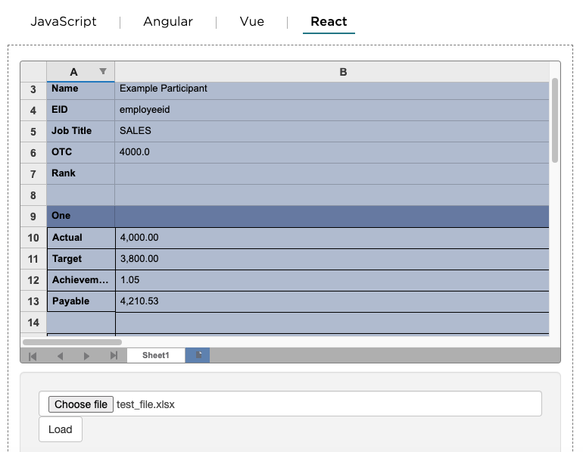The image size is (583, 452).
Task: Jump to last sheet using navigation arrow
Action: coord(114,356)
